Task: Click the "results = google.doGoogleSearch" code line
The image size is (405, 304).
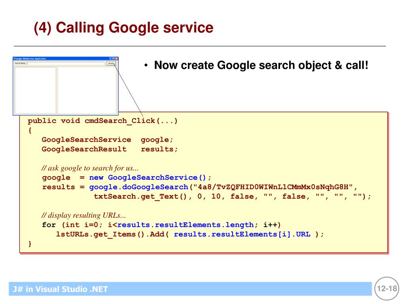Action: [200, 187]
